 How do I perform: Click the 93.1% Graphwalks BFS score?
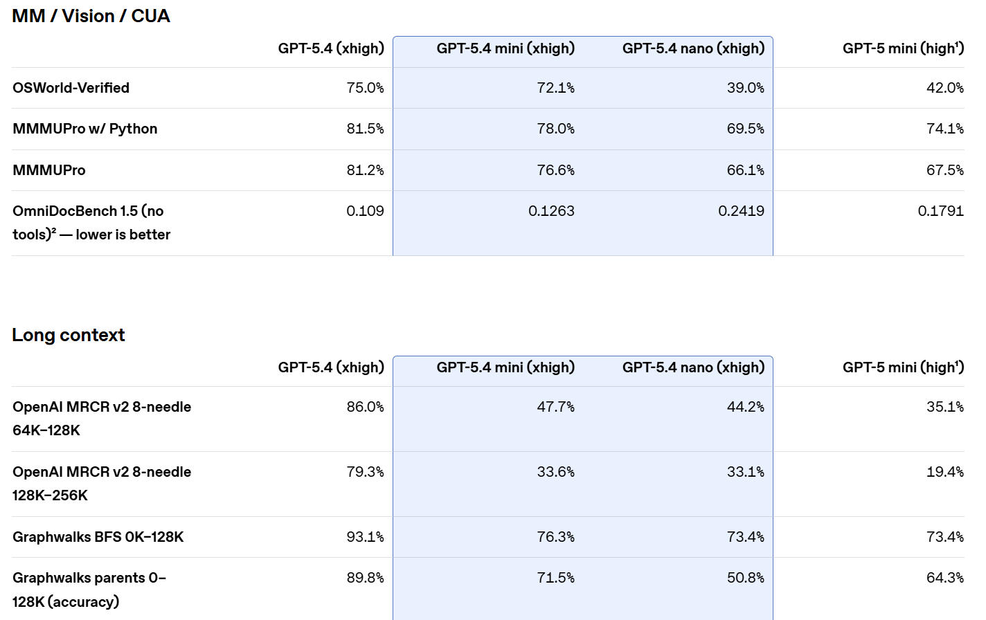tap(365, 537)
